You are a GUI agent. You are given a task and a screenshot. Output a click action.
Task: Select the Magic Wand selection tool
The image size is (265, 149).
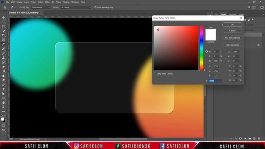click(x=3, y=31)
